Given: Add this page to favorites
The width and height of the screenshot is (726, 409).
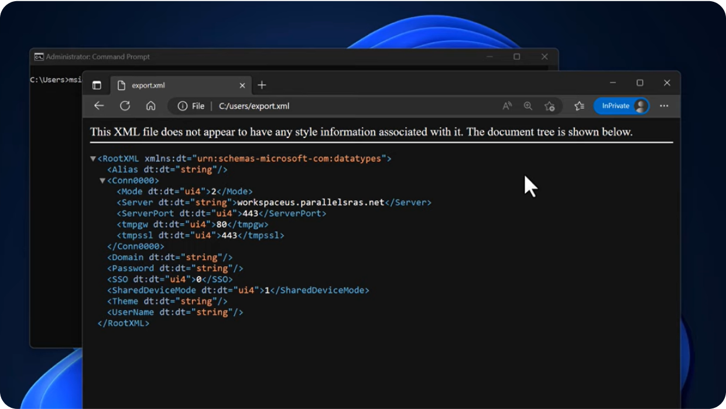Looking at the screenshot, I should [549, 106].
